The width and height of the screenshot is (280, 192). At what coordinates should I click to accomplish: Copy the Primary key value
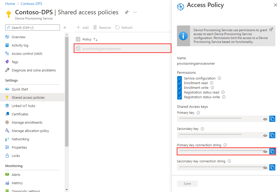tap(272, 119)
